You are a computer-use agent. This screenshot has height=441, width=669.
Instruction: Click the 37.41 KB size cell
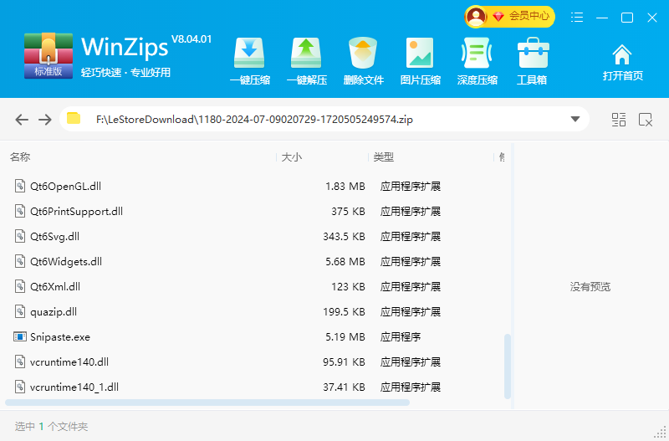344,387
